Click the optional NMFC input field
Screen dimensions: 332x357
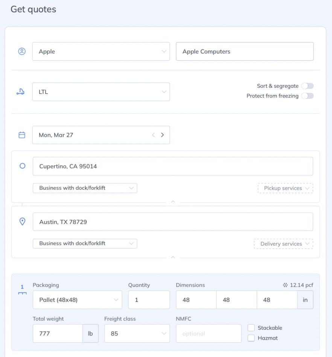point(209,333)
